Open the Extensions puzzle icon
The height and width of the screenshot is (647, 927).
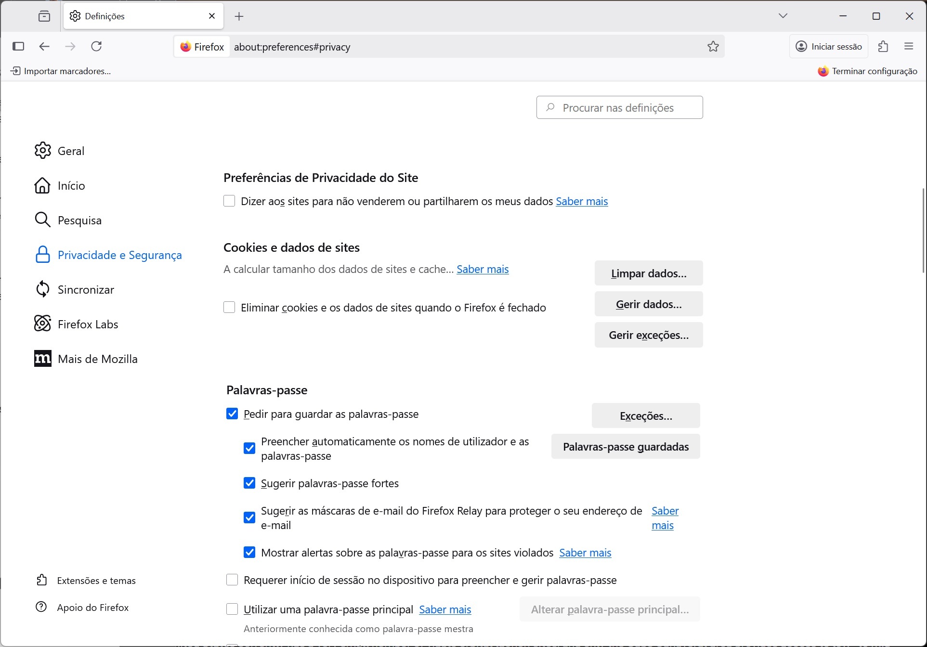tap(883, 46)
